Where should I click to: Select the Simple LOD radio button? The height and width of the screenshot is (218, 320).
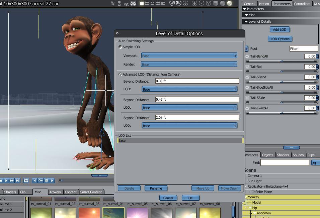coord(121,47)
